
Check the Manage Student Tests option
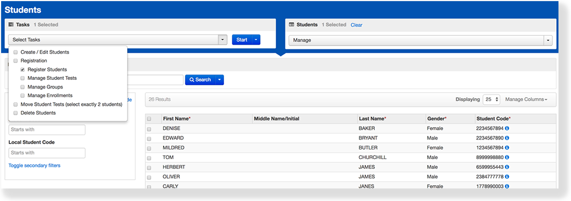[x=23, y=78]
